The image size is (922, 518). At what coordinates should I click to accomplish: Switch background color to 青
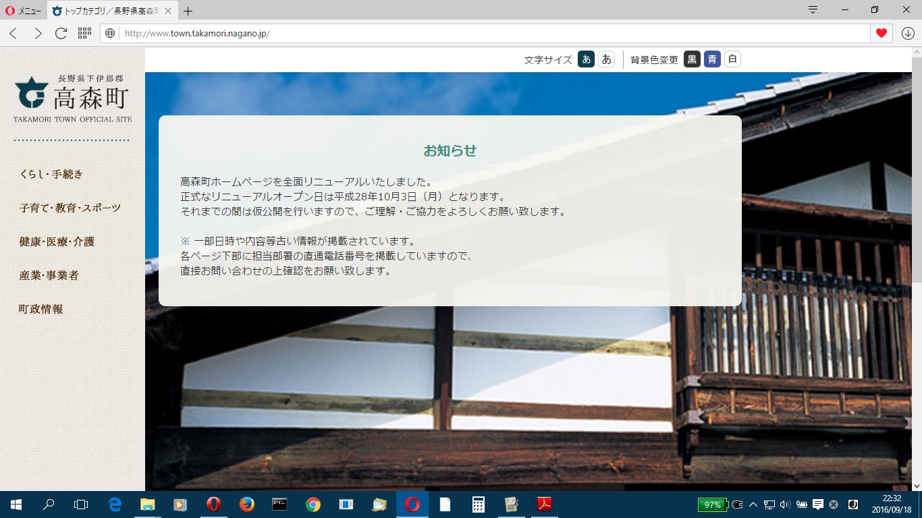(712, 59)
